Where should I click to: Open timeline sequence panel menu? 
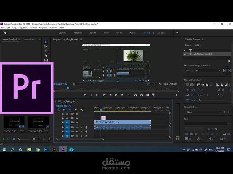point(78,101)
